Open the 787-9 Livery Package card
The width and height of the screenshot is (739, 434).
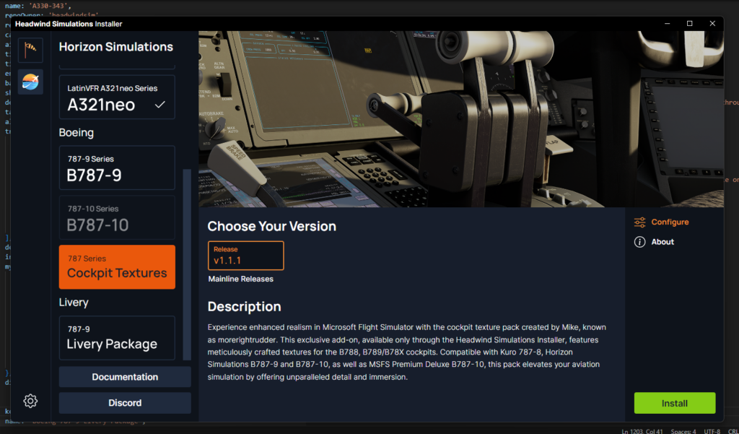coord(117,338)
